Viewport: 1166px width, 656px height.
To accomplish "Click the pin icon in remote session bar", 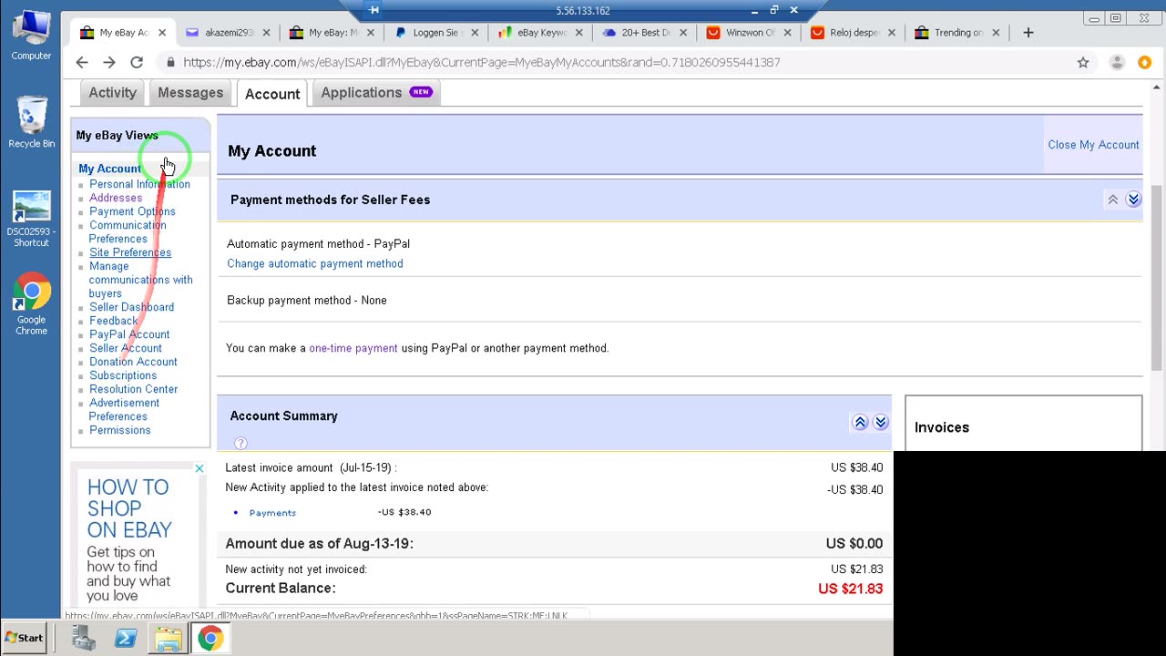I will pos(373,10).
